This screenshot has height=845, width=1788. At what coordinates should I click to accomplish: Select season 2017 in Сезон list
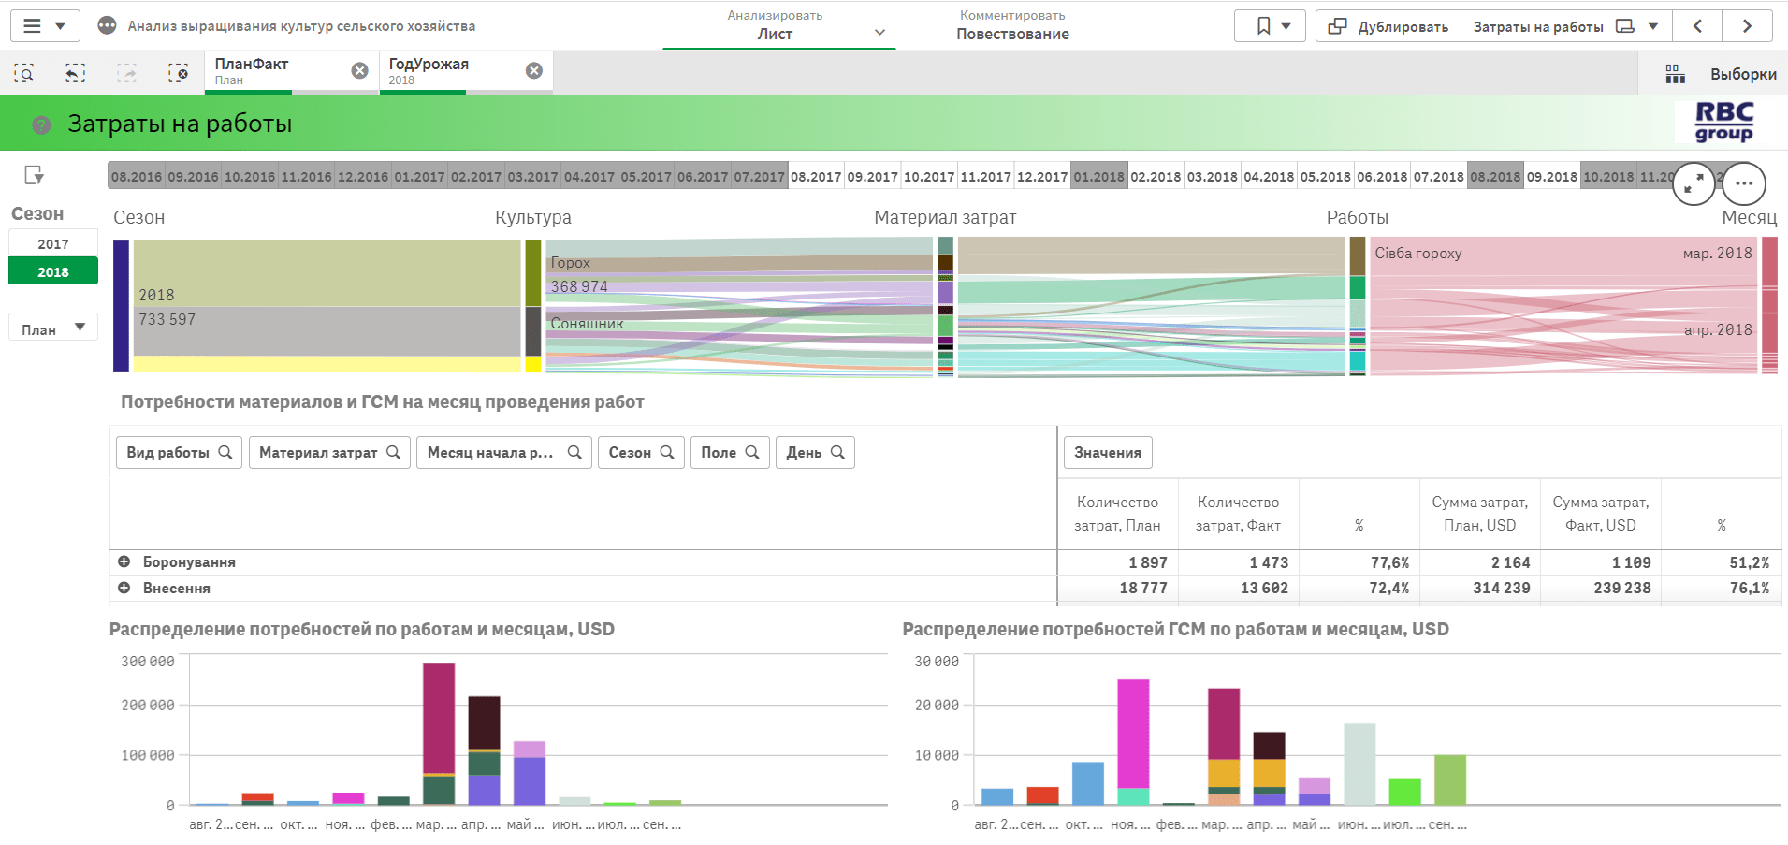tap(53, 244)
